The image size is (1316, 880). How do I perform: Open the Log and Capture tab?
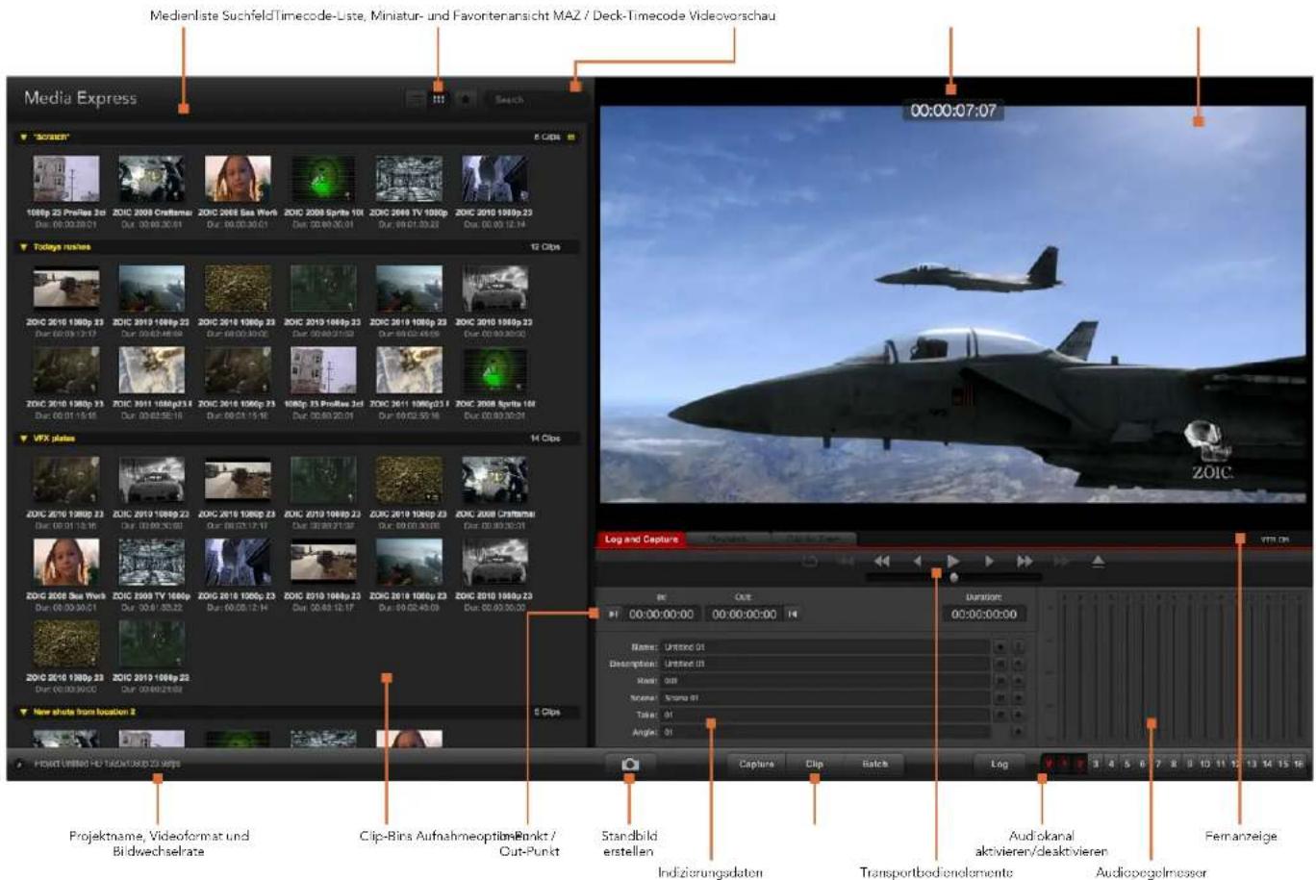click(x=642, y=540)
